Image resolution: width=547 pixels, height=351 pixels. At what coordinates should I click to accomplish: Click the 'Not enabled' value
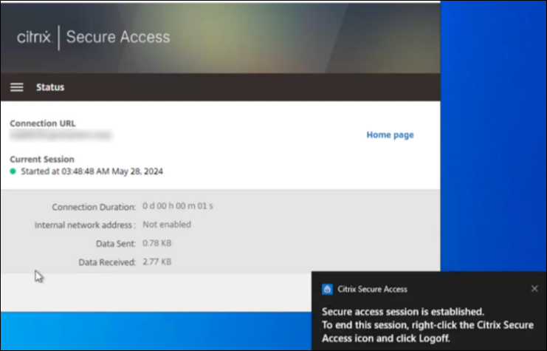pyautogui.click(x=167, y=224)
